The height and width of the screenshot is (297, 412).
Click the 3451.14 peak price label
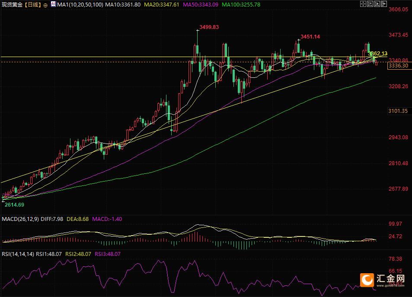click(x=310, y=37)
